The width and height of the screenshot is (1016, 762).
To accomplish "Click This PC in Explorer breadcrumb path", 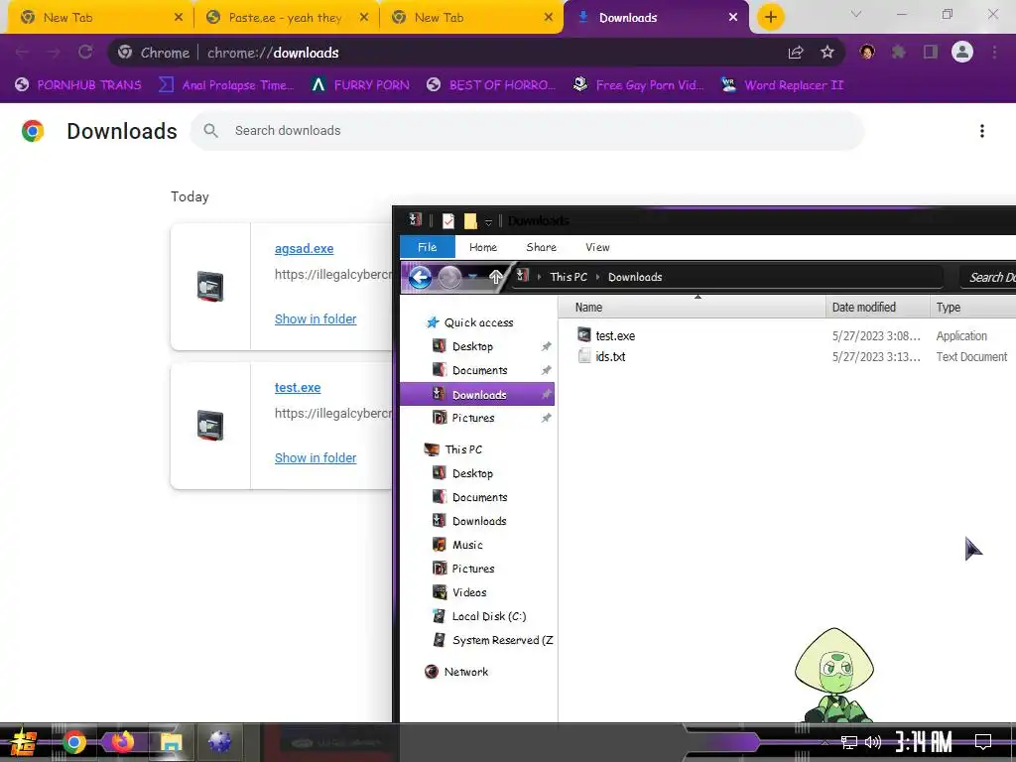I will (569, 277).
